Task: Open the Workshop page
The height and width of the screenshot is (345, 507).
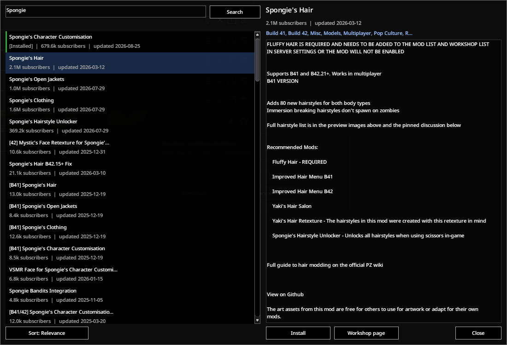Action: pyautogui.click(x=366, y=333)
